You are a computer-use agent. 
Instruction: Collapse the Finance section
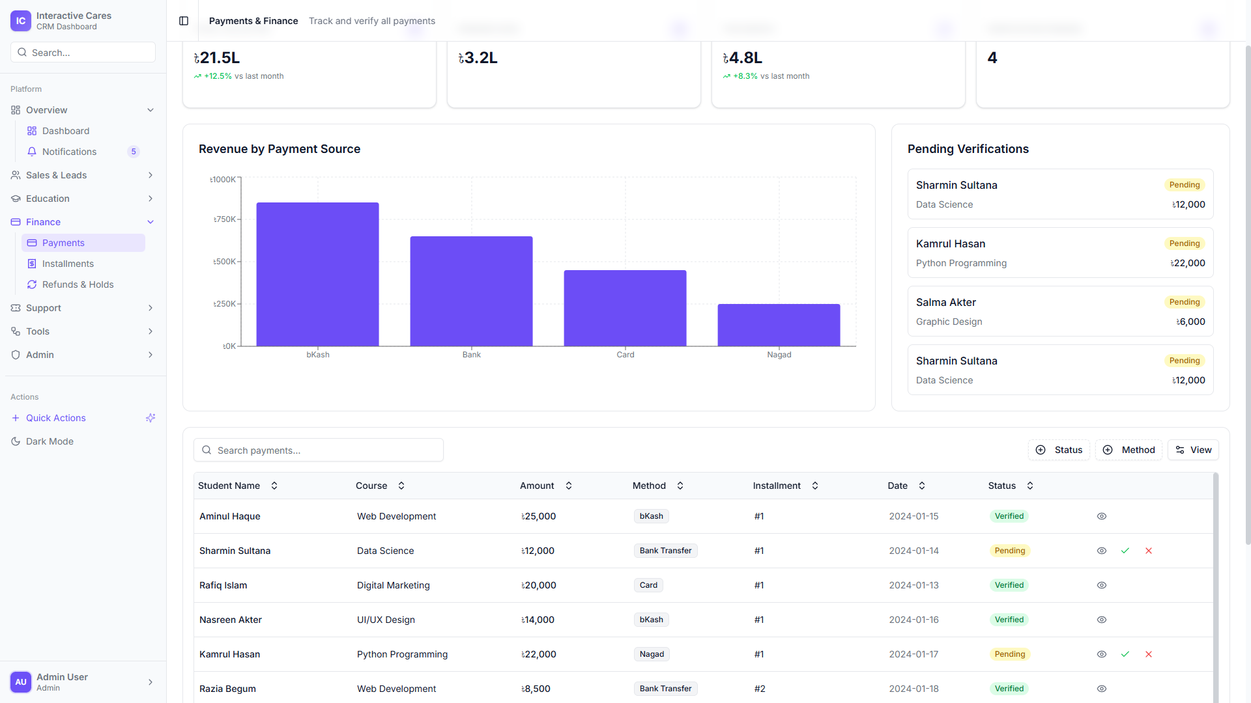pyautogui.click(x=151, y=222)
